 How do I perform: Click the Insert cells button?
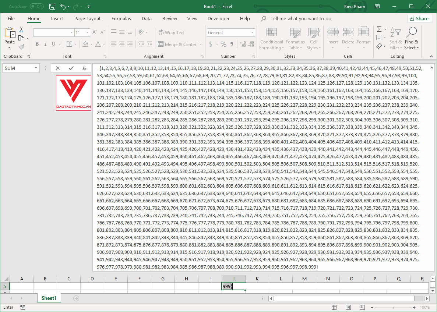tap(332, 39)
